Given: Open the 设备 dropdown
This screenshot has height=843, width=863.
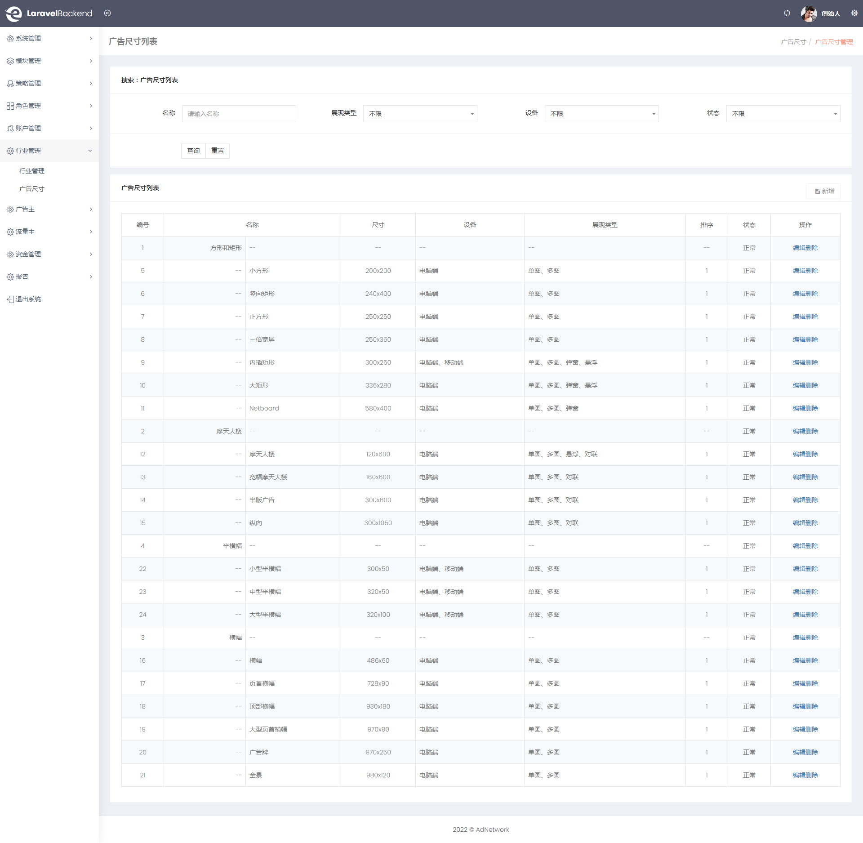Looking at the screenshot, I should click(601, 114).
